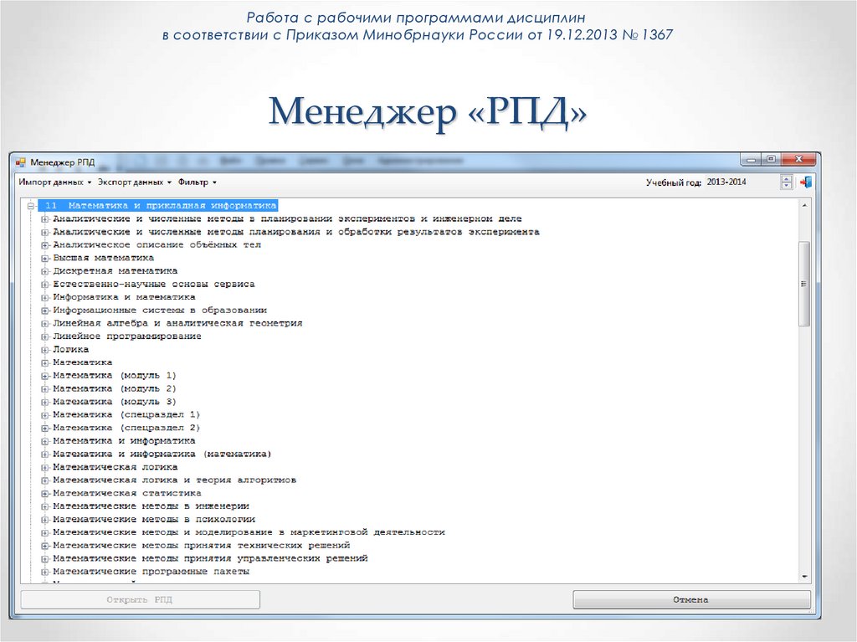Click the up arrow of the year stepper
Image resolution: width=857 pixels, height=642 pixels.
(x=785, y=177)
